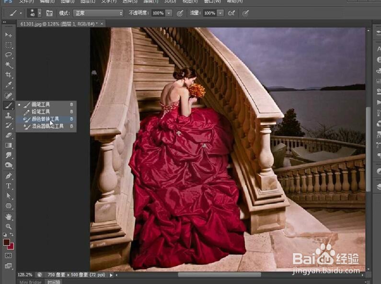The height and width of the screenshot is (284, 381).
Task: Open the 模式 blend mode dropdown
Action: coord(98,13)
